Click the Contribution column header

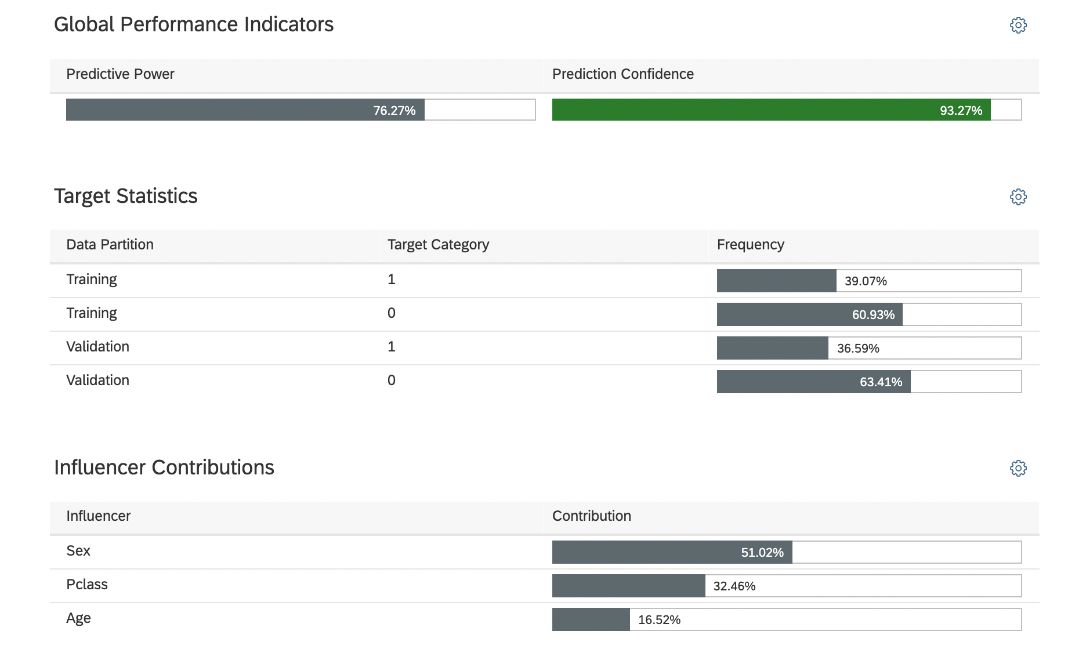591,516
